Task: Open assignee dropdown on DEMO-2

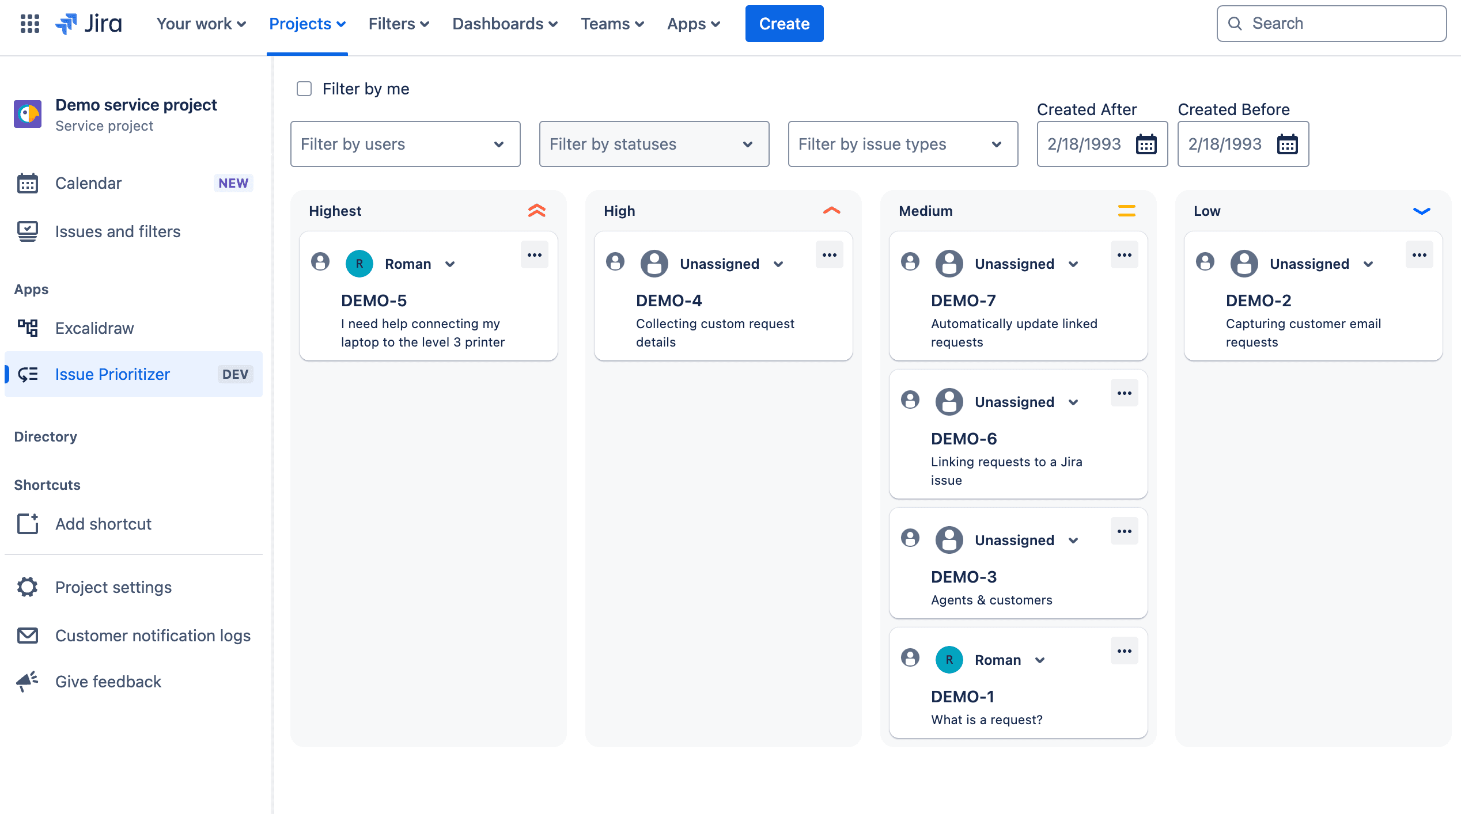Action: coord(1369,264)
